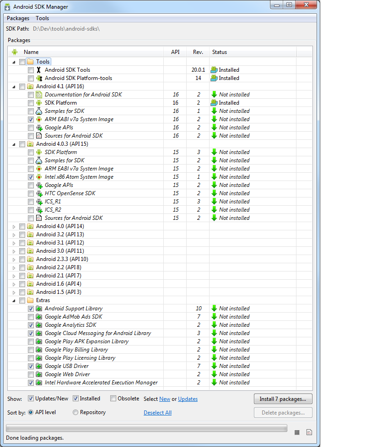The height and width of the screenshot is (447, 366).
Task: Select the API level sort radio button
Action: 31,412
